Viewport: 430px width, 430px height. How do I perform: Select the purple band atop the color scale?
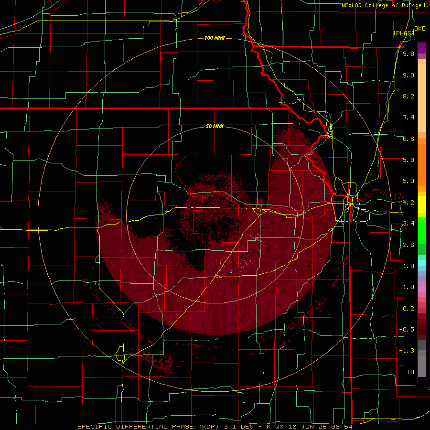coord(422,48)
